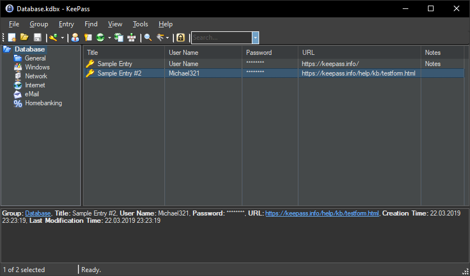The width and height of the screenshot is (470, 276).
Task: Click the Open URL globe icon
Action: tap(100, 38)
